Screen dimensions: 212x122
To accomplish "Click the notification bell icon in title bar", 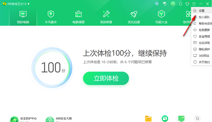I will (x=180, y=4).
